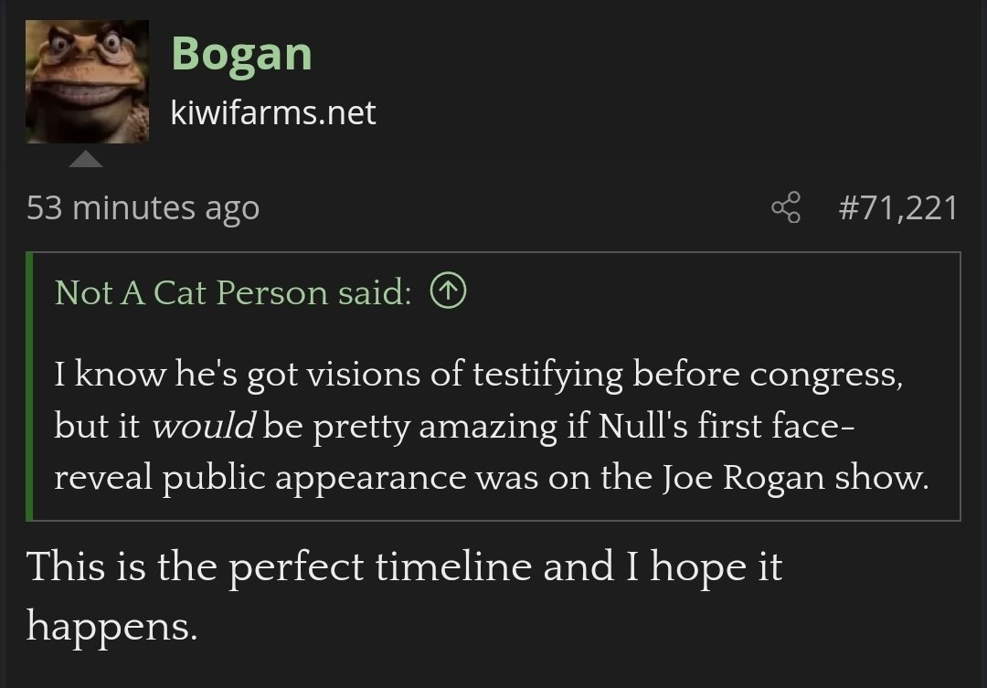Click the '53 minutes ago' timestamp
Image resolution: width=987 pixels, height=688 pixels.
coord(143,208)
